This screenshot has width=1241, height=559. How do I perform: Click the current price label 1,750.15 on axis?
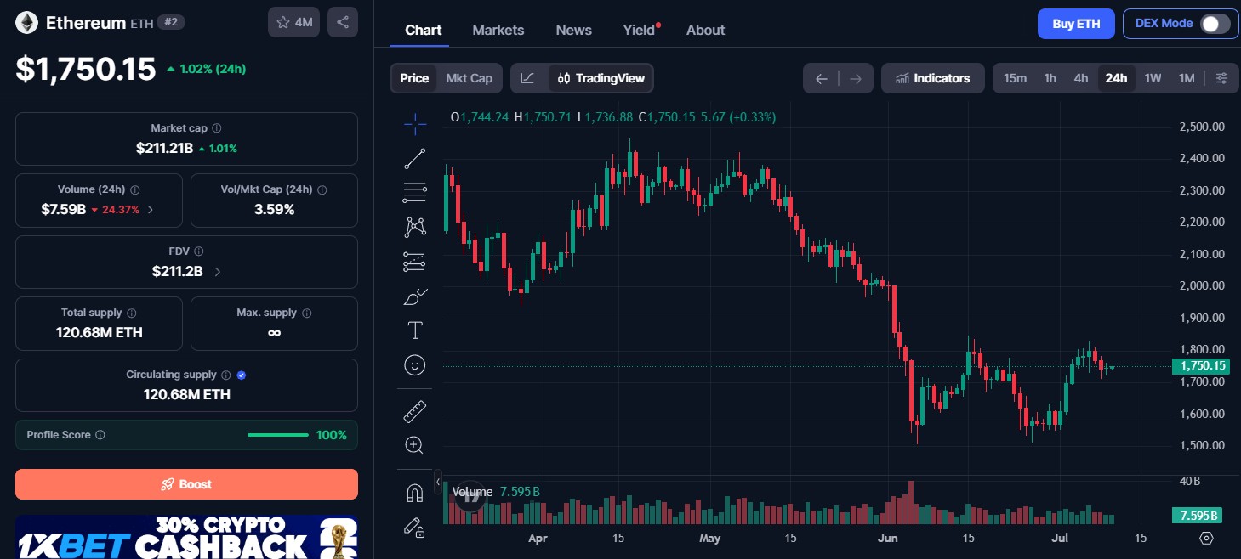[x=1200, y=366]
